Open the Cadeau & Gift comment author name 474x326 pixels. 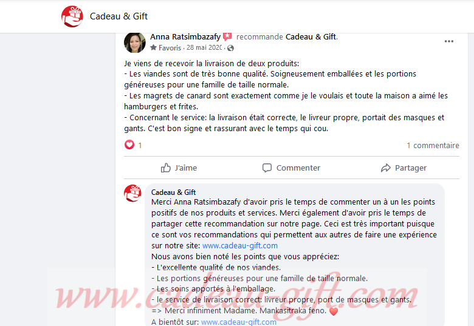[x=174, y=192]
